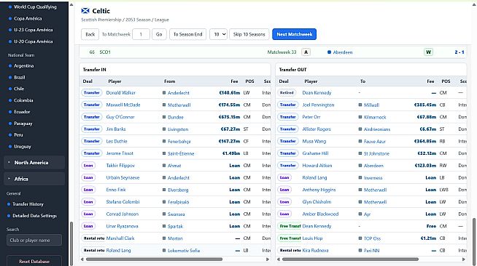Select Brazil national team
This screenshot has width=477, height=266.
(20, 77)
